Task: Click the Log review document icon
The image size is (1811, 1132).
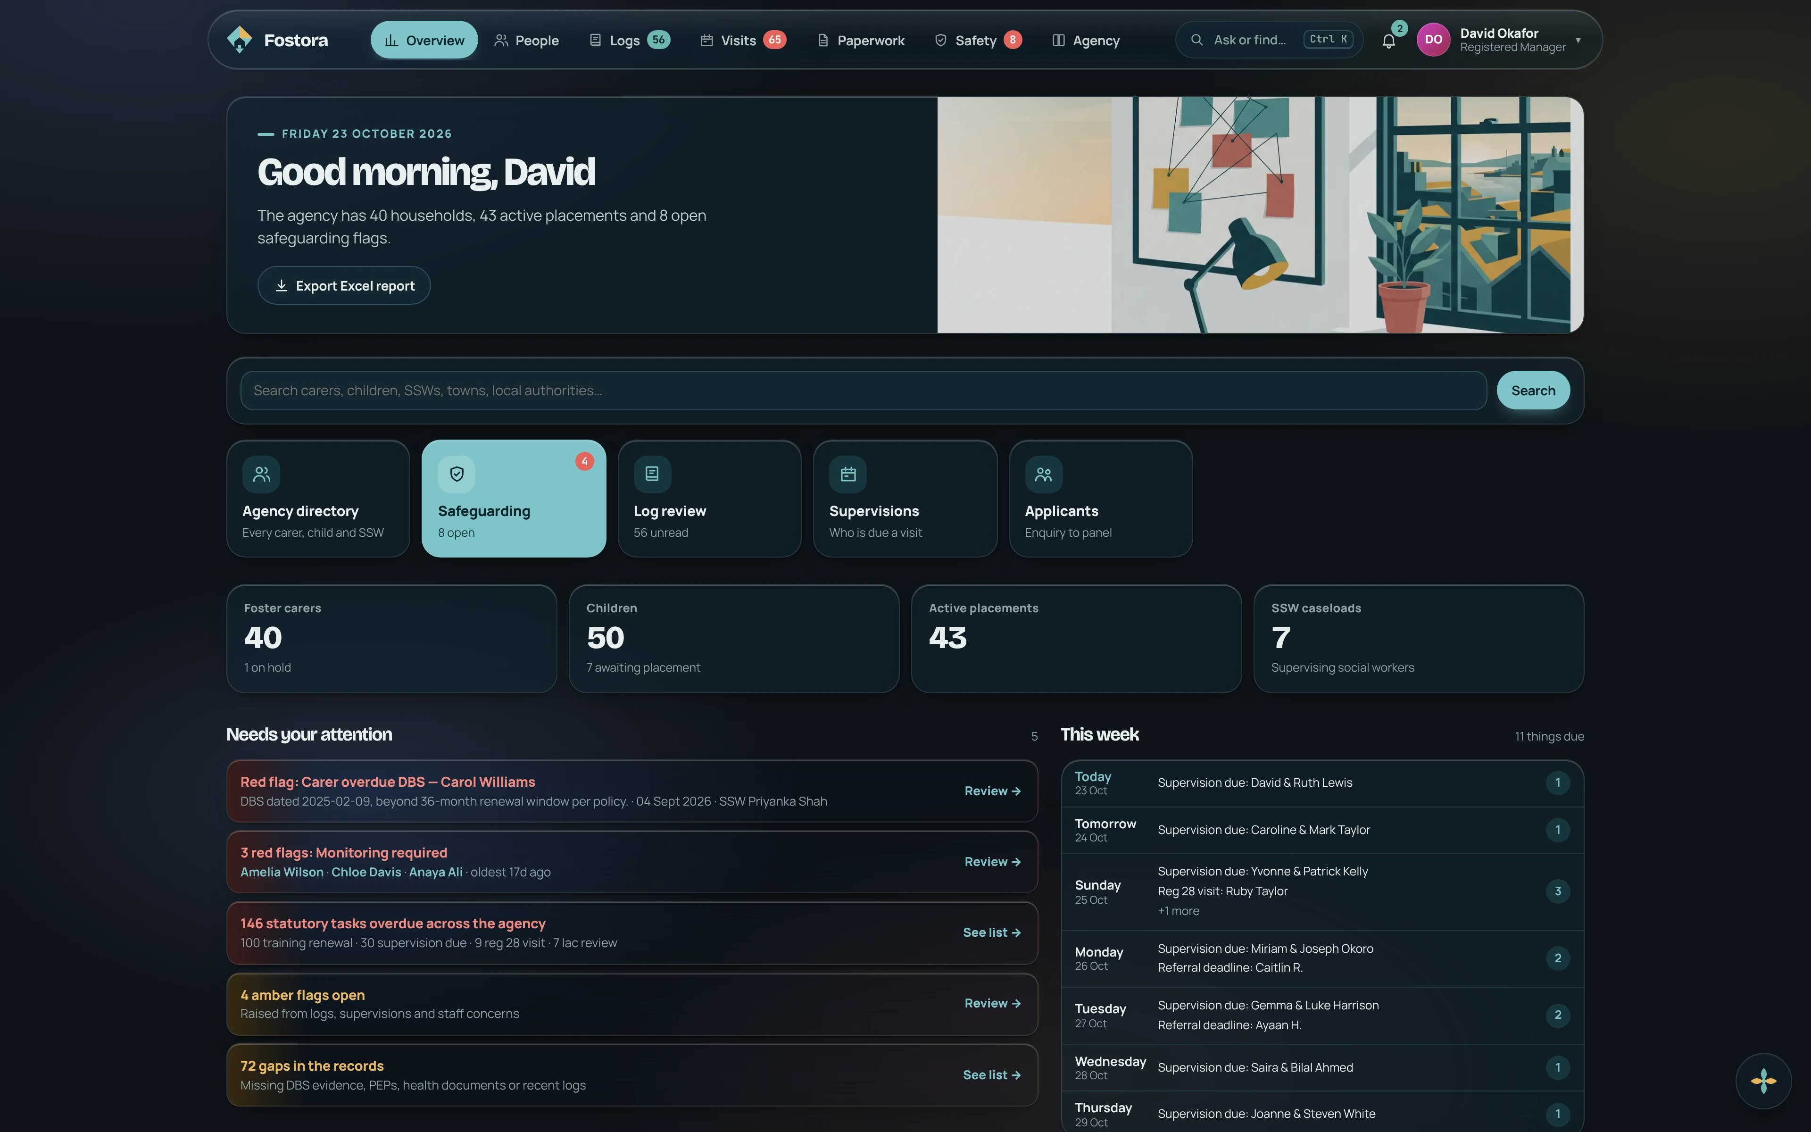Action: (x=652, y=474)
